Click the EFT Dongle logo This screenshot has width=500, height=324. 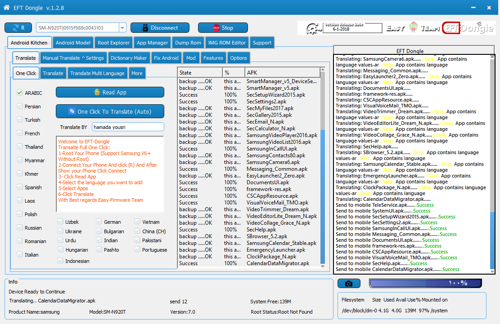468,28
